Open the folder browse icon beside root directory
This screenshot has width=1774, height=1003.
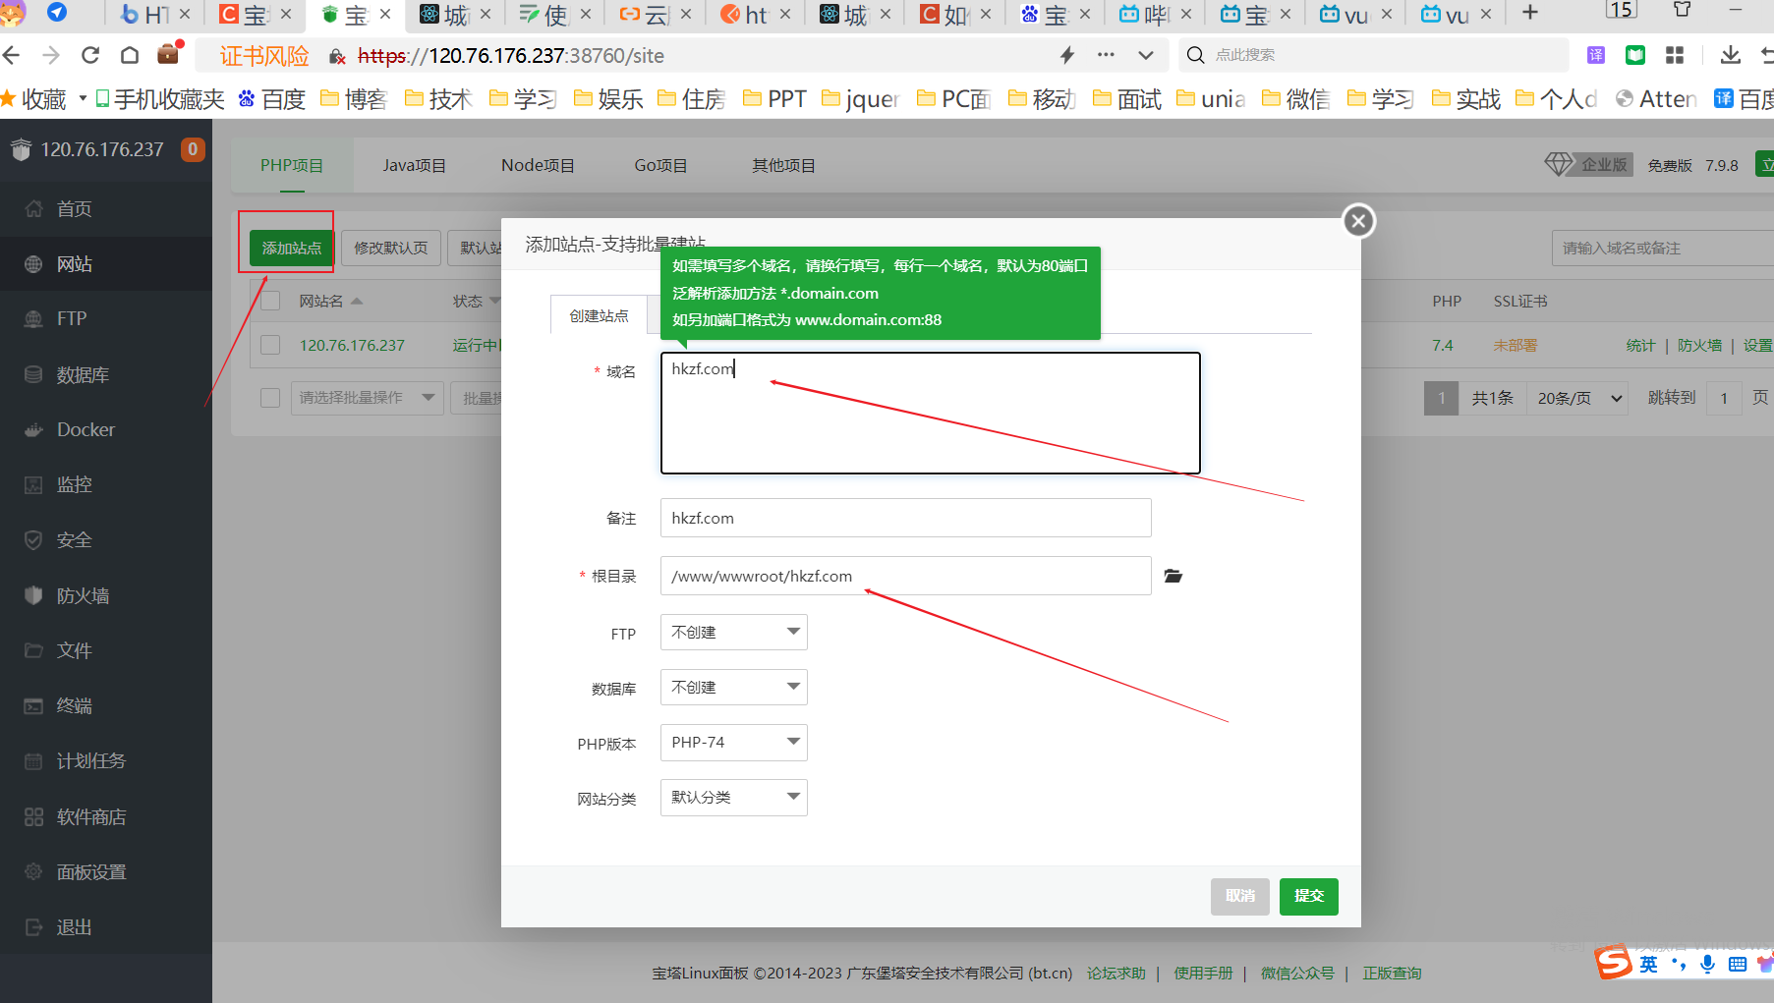tap(1173, 576)
